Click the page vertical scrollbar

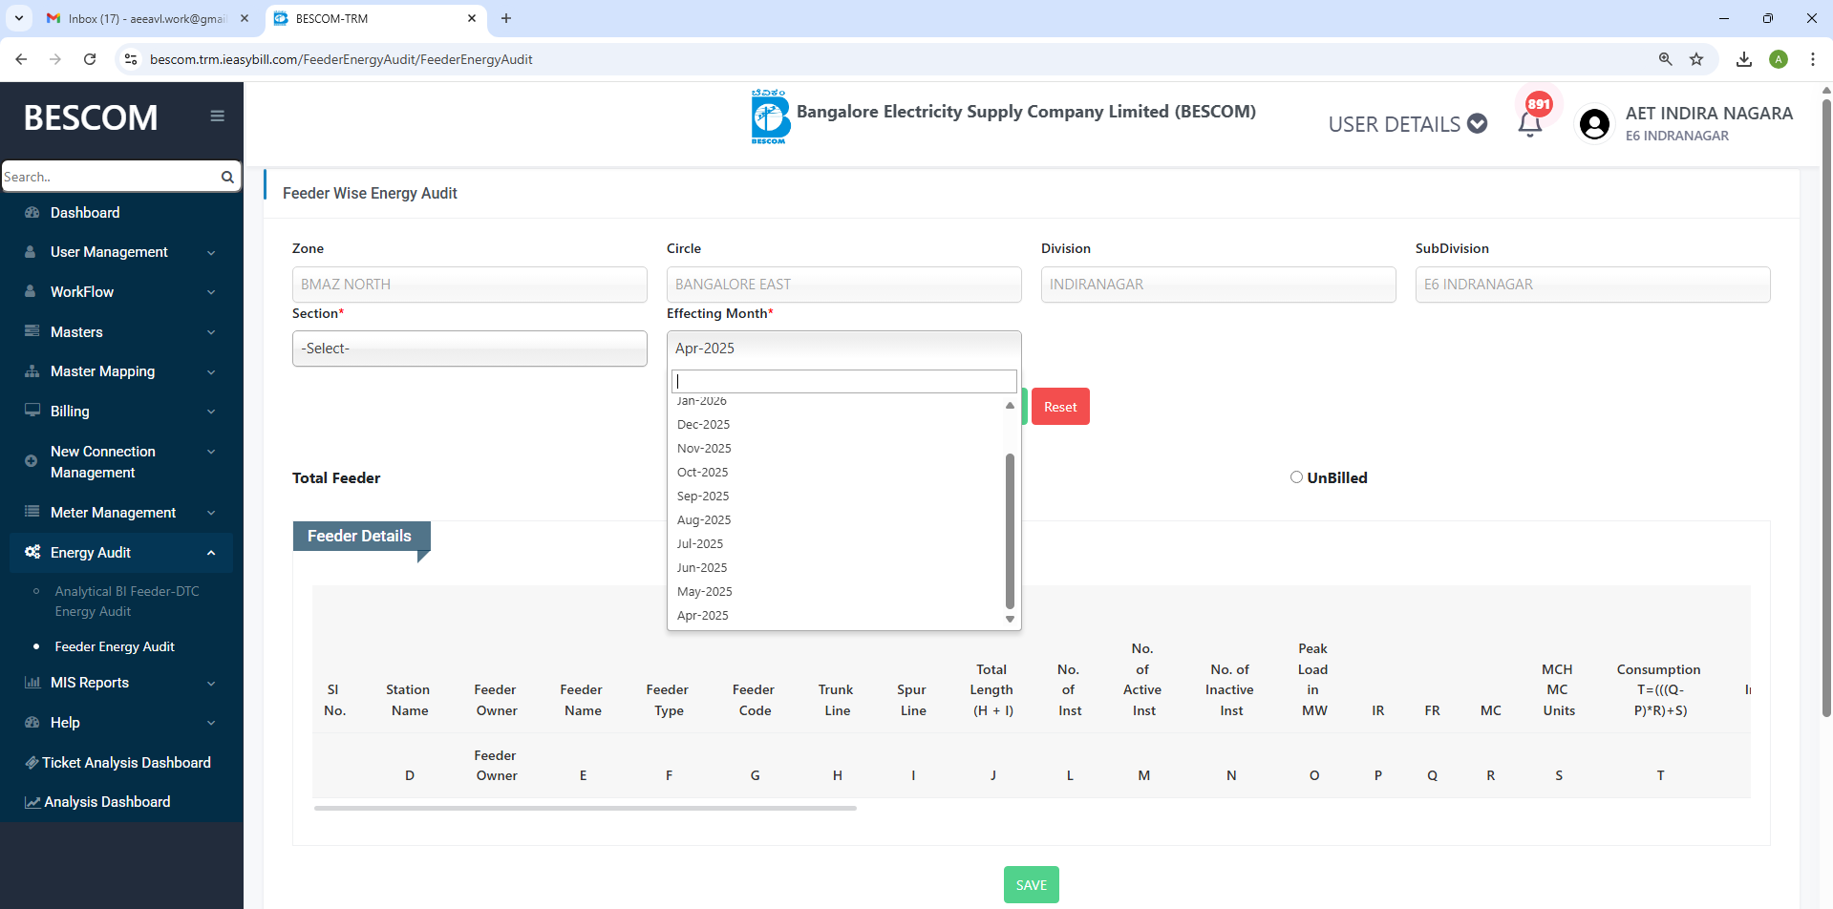tap(1826, 408)
